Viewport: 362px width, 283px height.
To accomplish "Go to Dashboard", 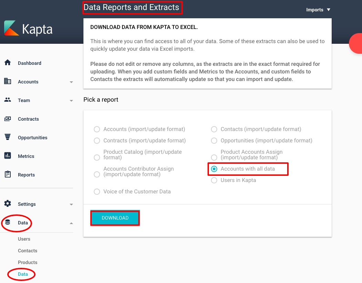I will point(30,63).
